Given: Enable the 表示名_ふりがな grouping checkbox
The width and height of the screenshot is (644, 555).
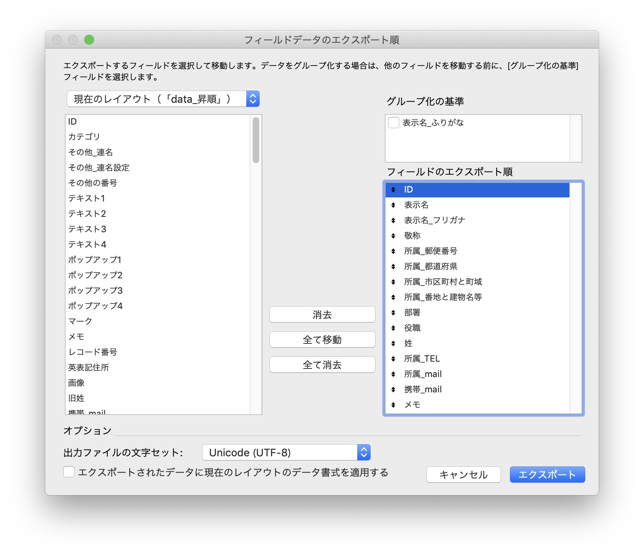Looking at the screenshot, I should coord(394,123).
